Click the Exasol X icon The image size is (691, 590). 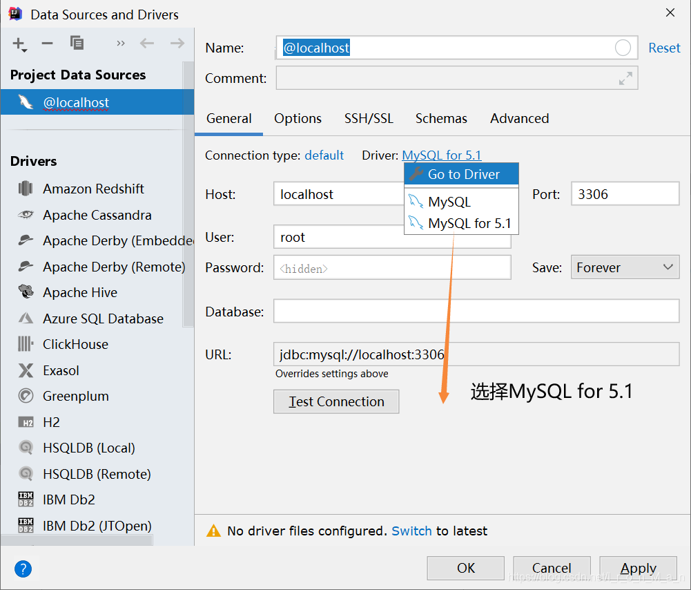(26, 370)
